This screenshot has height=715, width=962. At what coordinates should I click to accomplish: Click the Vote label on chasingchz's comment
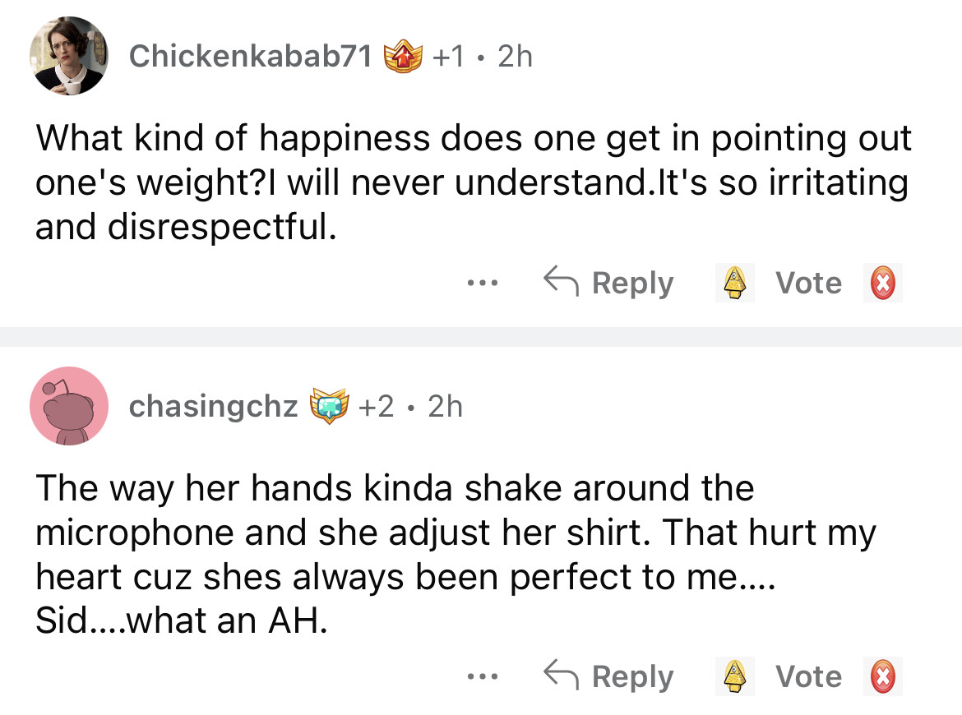pyautogui.click(x=809, y=677)
